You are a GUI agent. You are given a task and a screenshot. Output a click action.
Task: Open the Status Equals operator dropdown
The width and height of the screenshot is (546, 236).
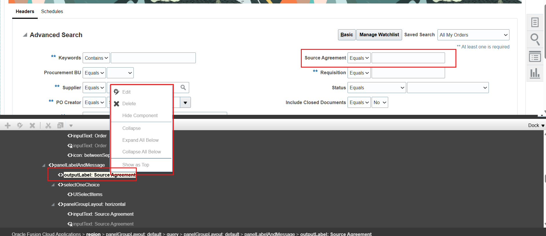[x=377, y=88]
